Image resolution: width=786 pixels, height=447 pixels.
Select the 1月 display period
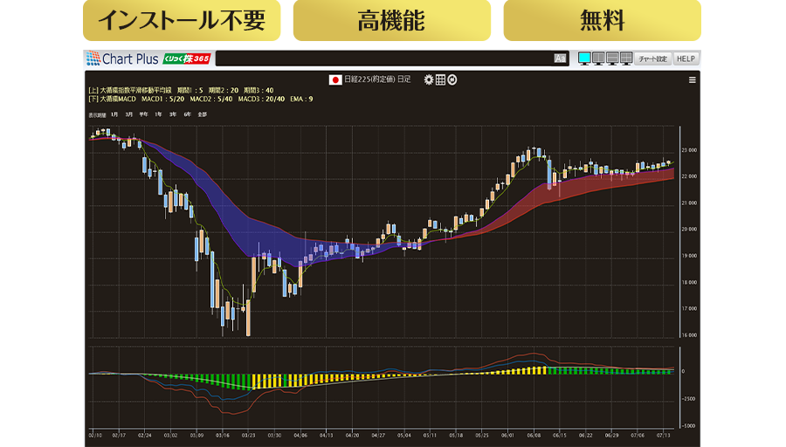click(x=114, y=114)
